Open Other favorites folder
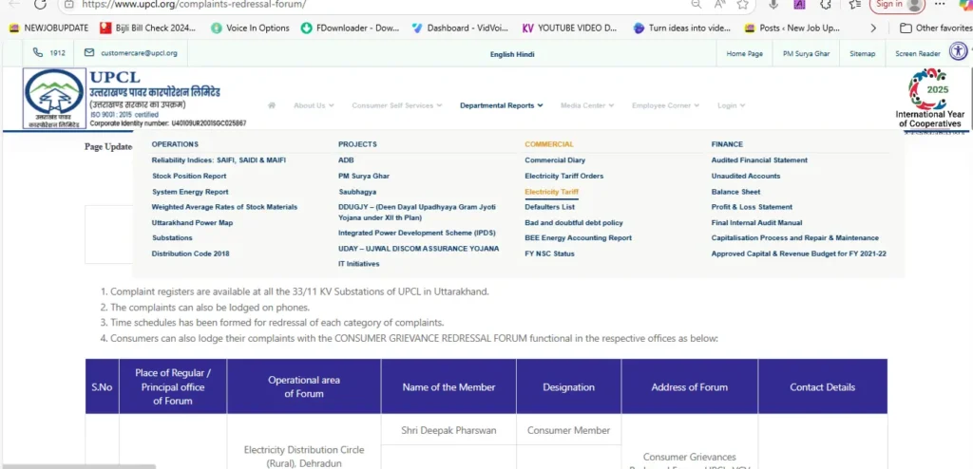The image size is (973, 469). point(936,28)
